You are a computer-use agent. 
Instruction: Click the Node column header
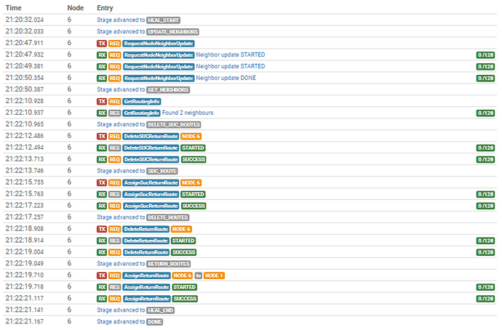76,8
